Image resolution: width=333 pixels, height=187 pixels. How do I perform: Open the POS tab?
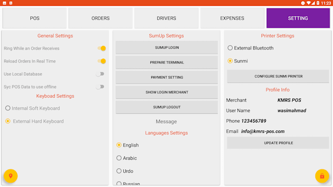(34, 18)
